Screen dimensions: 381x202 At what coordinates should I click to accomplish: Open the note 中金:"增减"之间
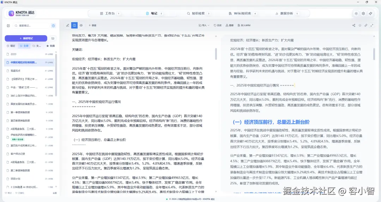(x=30, y=87)
